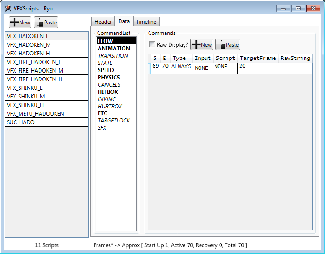Select the VFX_HADOKEN_L script
Image resolution: width=325 pixels, height=254 pixels.
[x=47, y=36]
